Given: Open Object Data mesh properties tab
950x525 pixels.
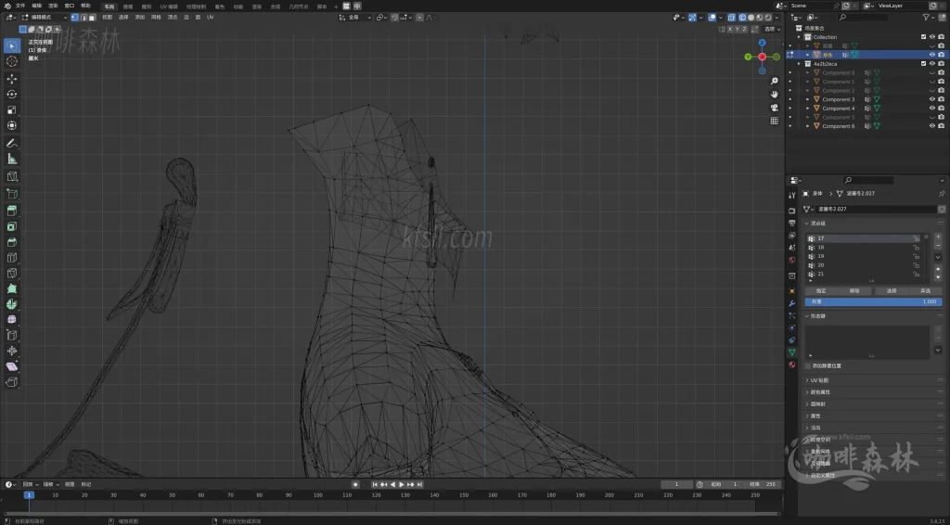Looking at the screenshot, I should click(792, 352).
